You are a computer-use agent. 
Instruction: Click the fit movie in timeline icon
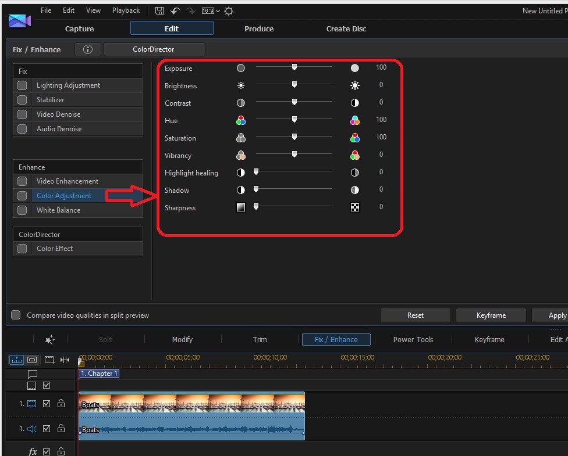65,360
